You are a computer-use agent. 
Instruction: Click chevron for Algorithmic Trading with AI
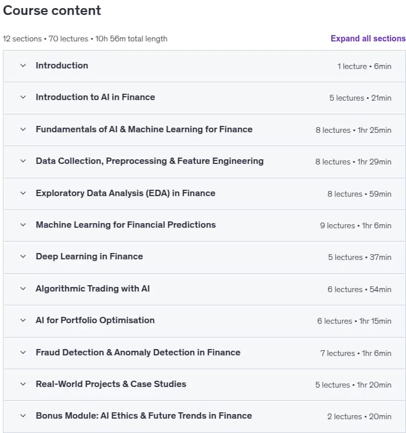click(x=23, y=289)
